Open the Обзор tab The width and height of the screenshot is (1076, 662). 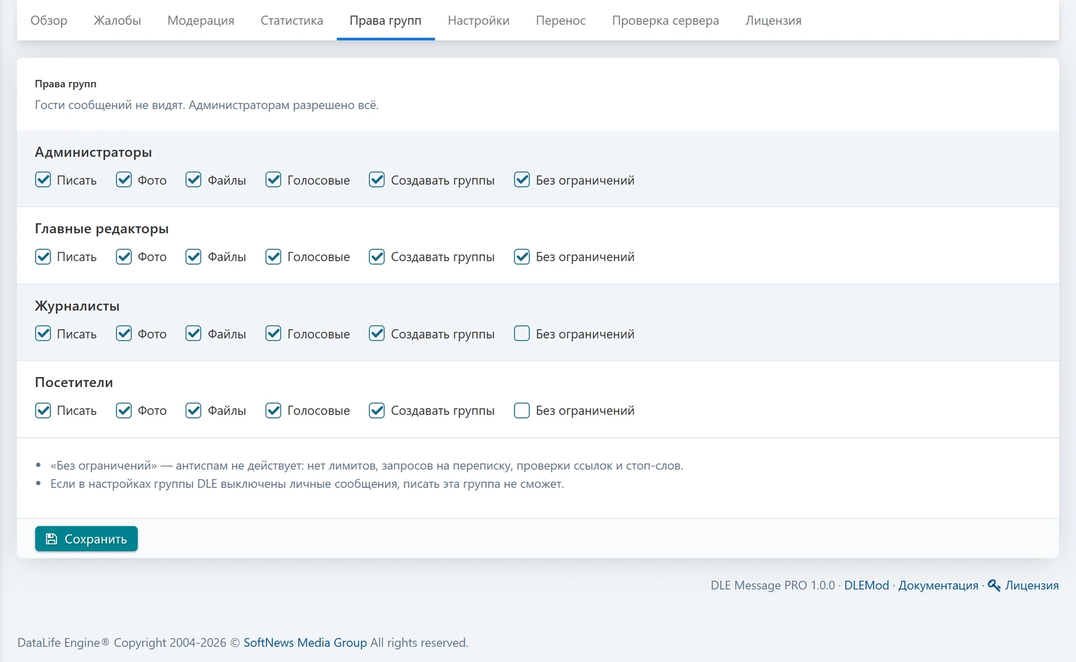[49, 20]
